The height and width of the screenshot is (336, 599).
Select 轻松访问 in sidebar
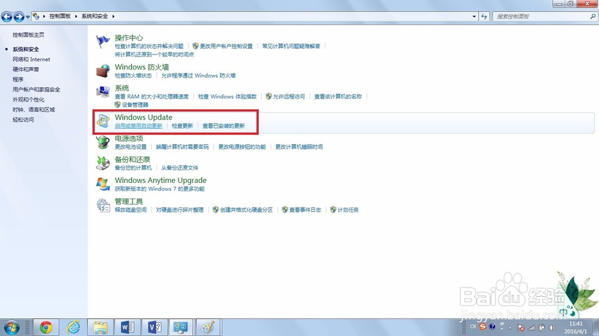pos(23,120)
